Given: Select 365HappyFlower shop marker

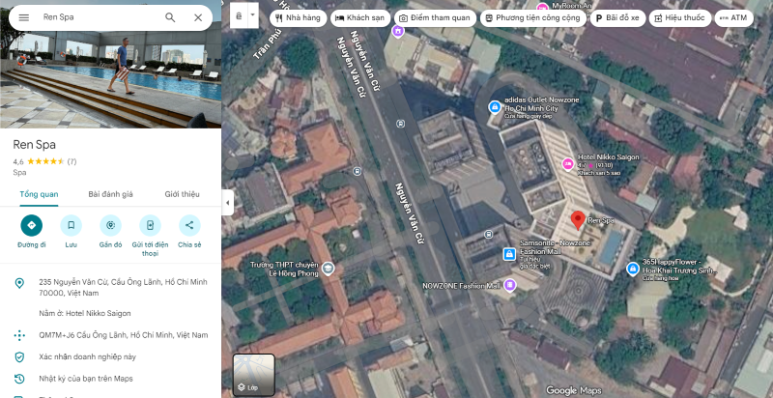Looking at the screenshot, I should click(633, 269).
